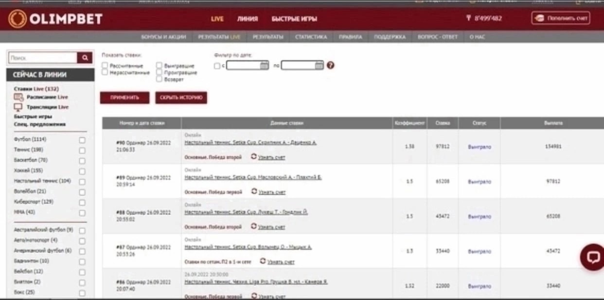Open the LIVE top menu

click(217, 19)
